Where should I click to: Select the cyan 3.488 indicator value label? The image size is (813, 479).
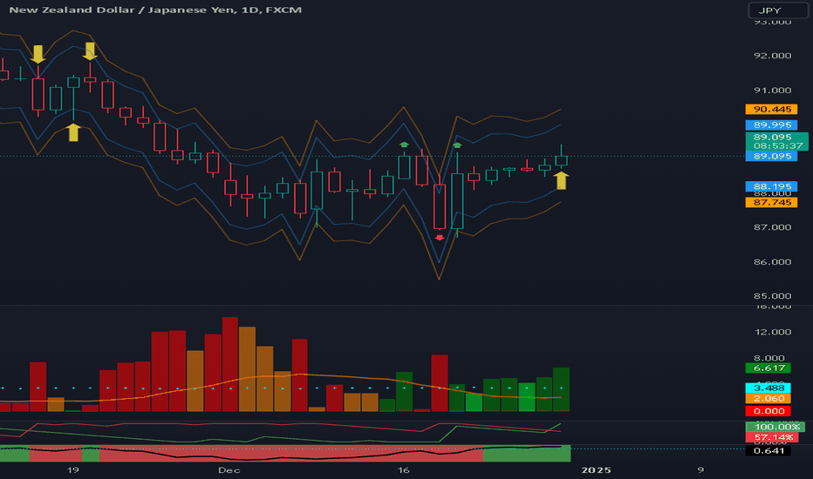[x=768, y=388]
